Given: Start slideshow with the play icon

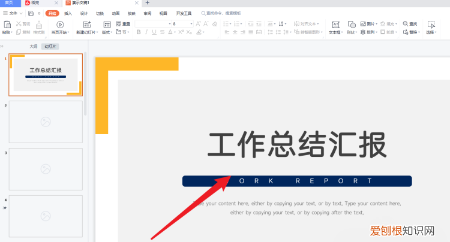Looking at the screenshot, I should 60,25.
